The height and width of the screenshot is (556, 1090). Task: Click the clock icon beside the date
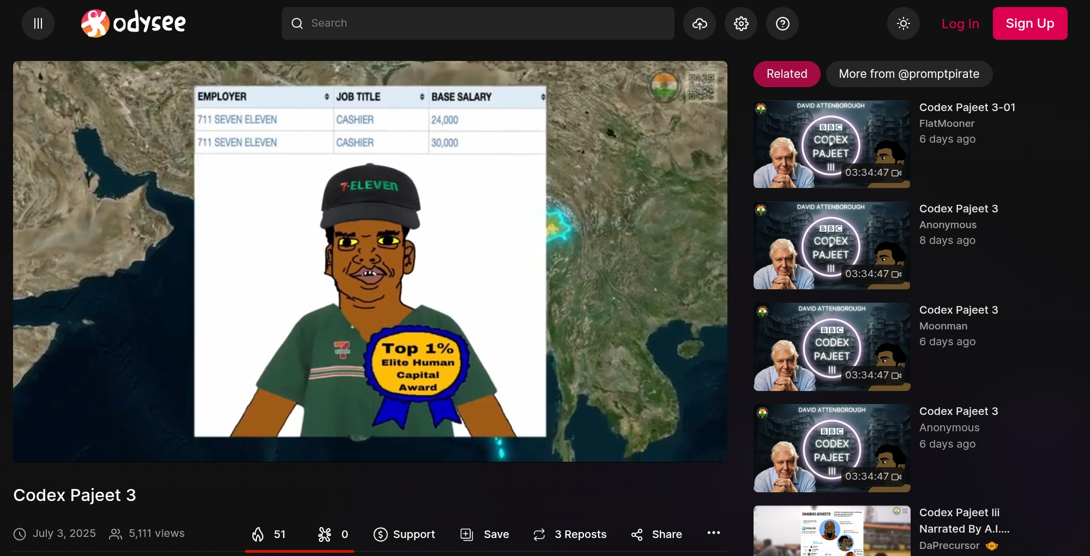pyautogui.click(x=20, y=534)
